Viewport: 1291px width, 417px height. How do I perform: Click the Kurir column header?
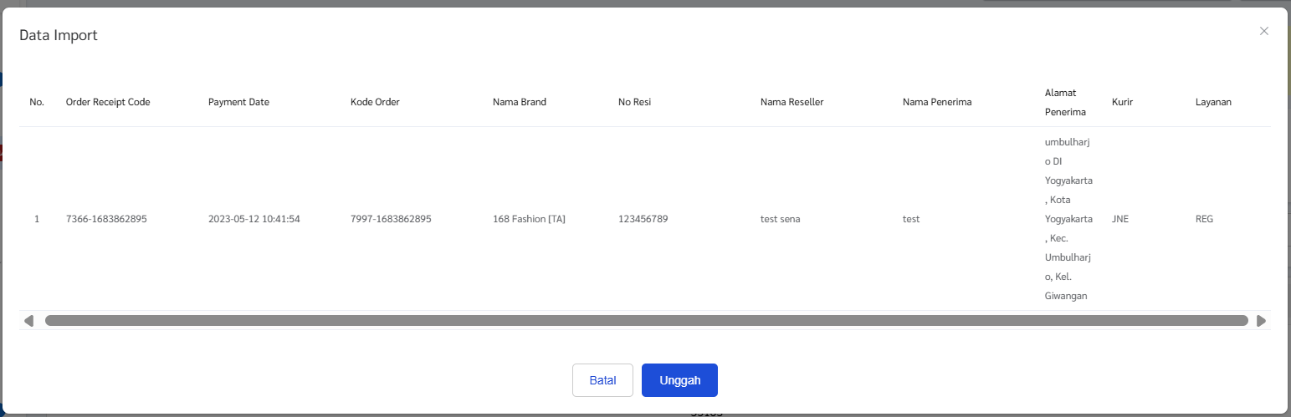(1122, 102)
